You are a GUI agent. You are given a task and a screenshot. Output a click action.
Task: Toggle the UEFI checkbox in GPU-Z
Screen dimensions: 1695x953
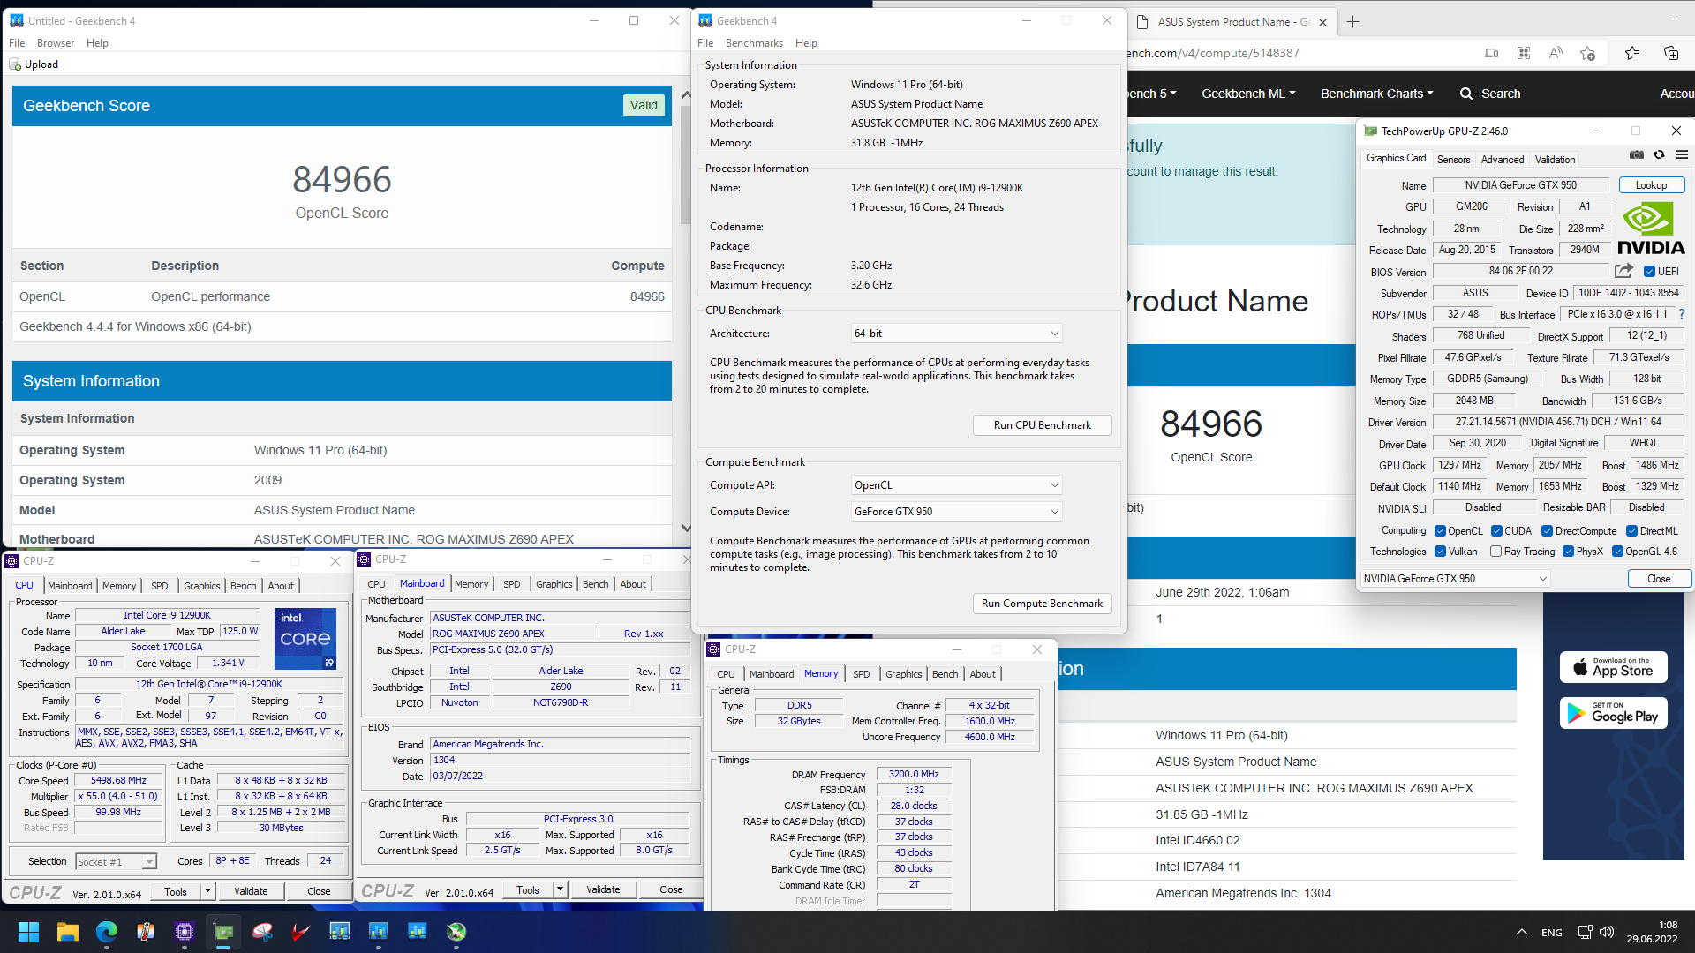click(1649, 272)
